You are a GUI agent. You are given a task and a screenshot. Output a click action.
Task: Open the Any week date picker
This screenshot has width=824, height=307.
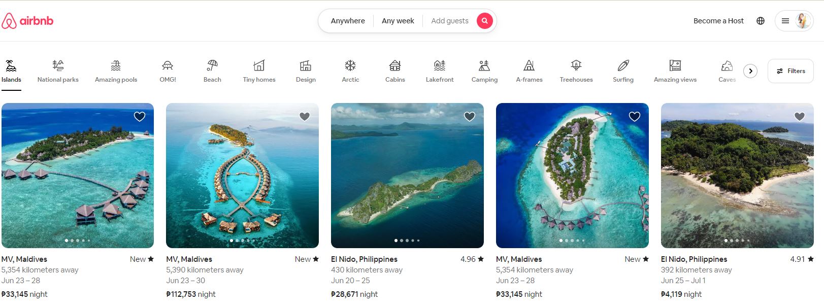[398, 21]
